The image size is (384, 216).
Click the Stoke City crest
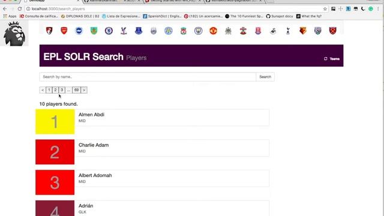pos(258,31)
